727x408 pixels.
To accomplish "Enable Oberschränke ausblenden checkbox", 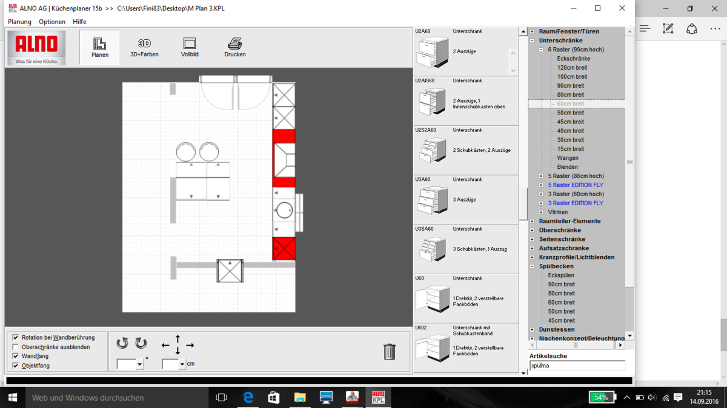I will (16, 347).
